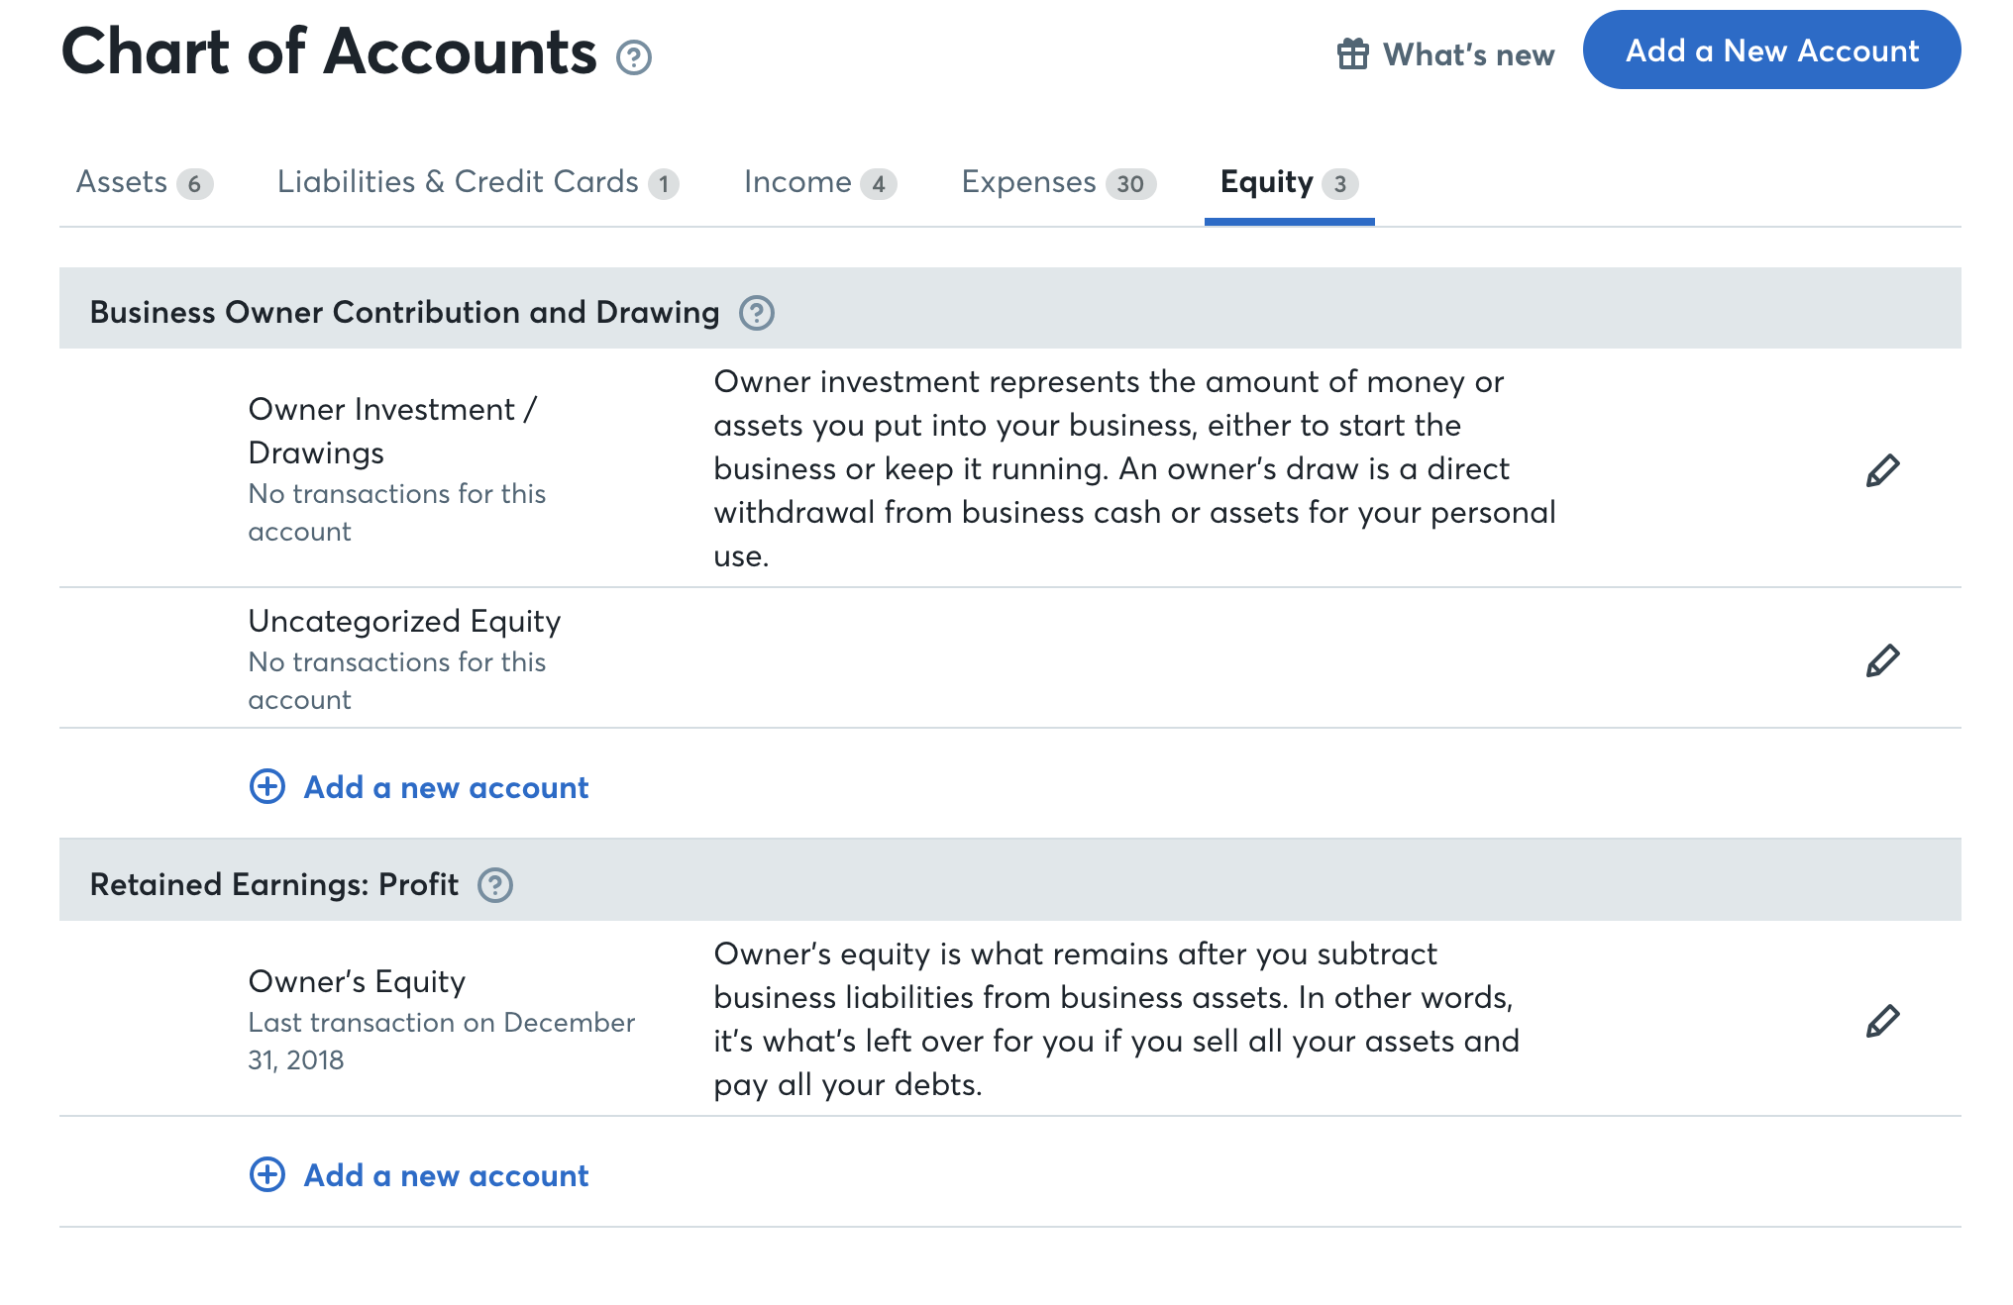Edit the Owner Investment / Drawings account

[1883, 469]
